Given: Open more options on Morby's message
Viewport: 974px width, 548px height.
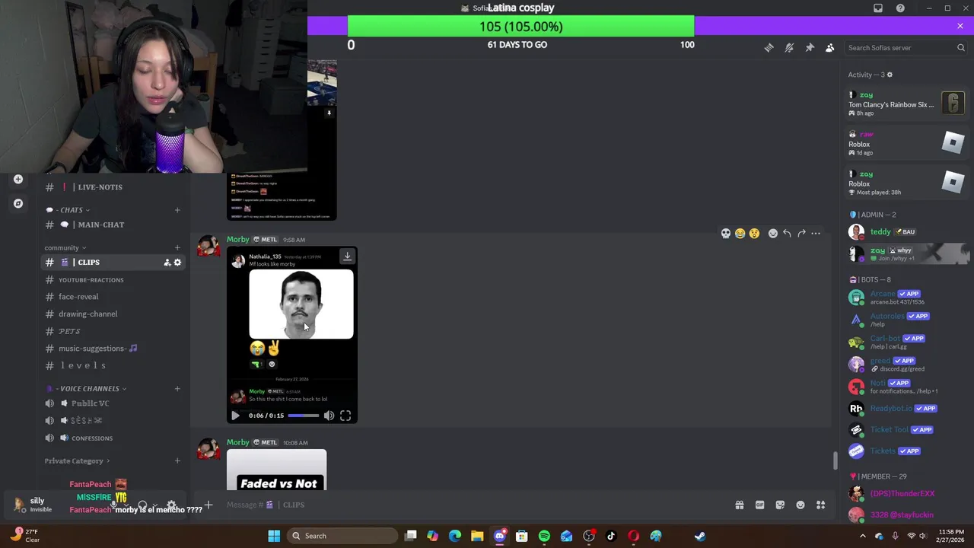Looking at the screenshot, I should (816, 234).
